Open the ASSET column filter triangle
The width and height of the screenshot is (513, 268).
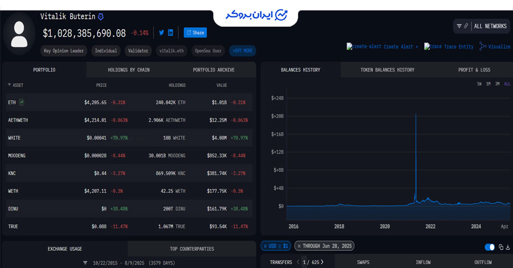click(x=9, y=85)
